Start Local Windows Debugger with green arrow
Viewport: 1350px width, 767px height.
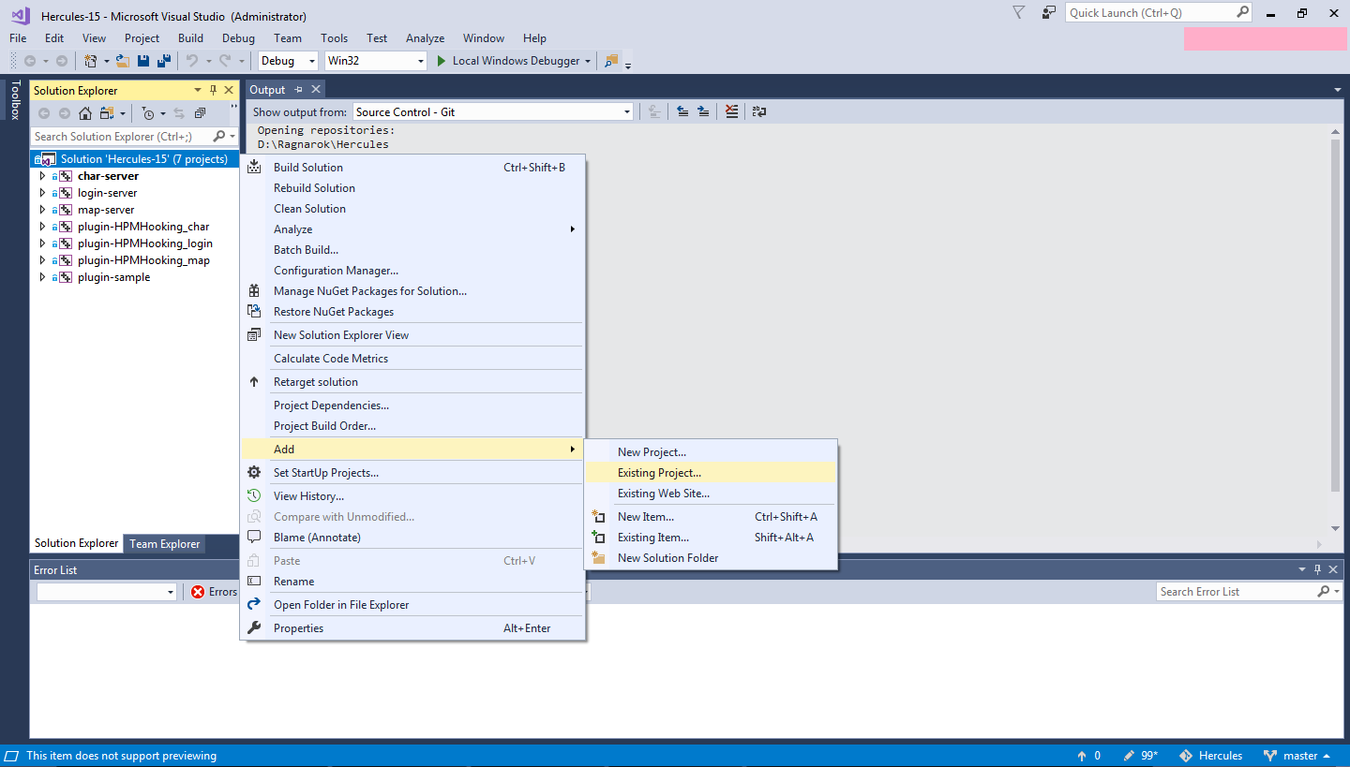442,61
